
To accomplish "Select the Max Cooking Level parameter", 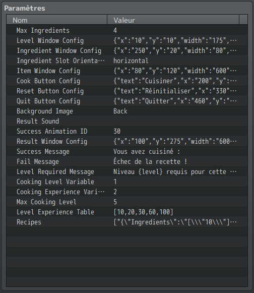I will (x=127, y=202).
